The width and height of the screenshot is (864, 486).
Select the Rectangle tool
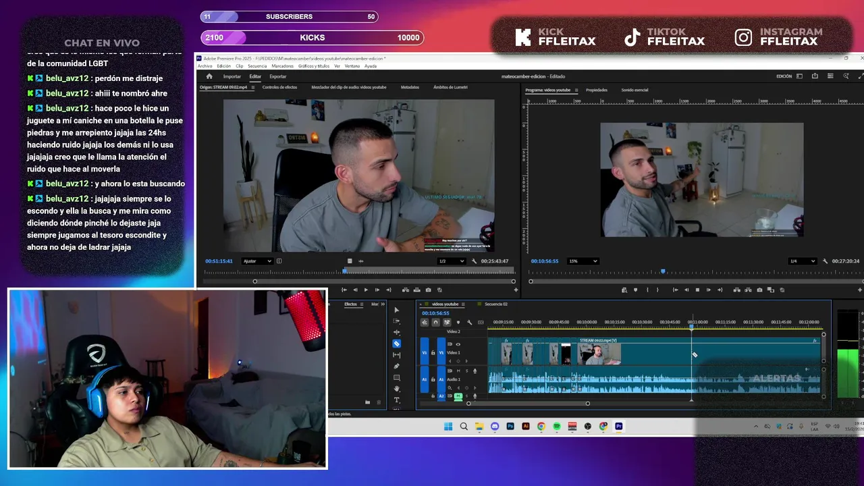(397, 377)
